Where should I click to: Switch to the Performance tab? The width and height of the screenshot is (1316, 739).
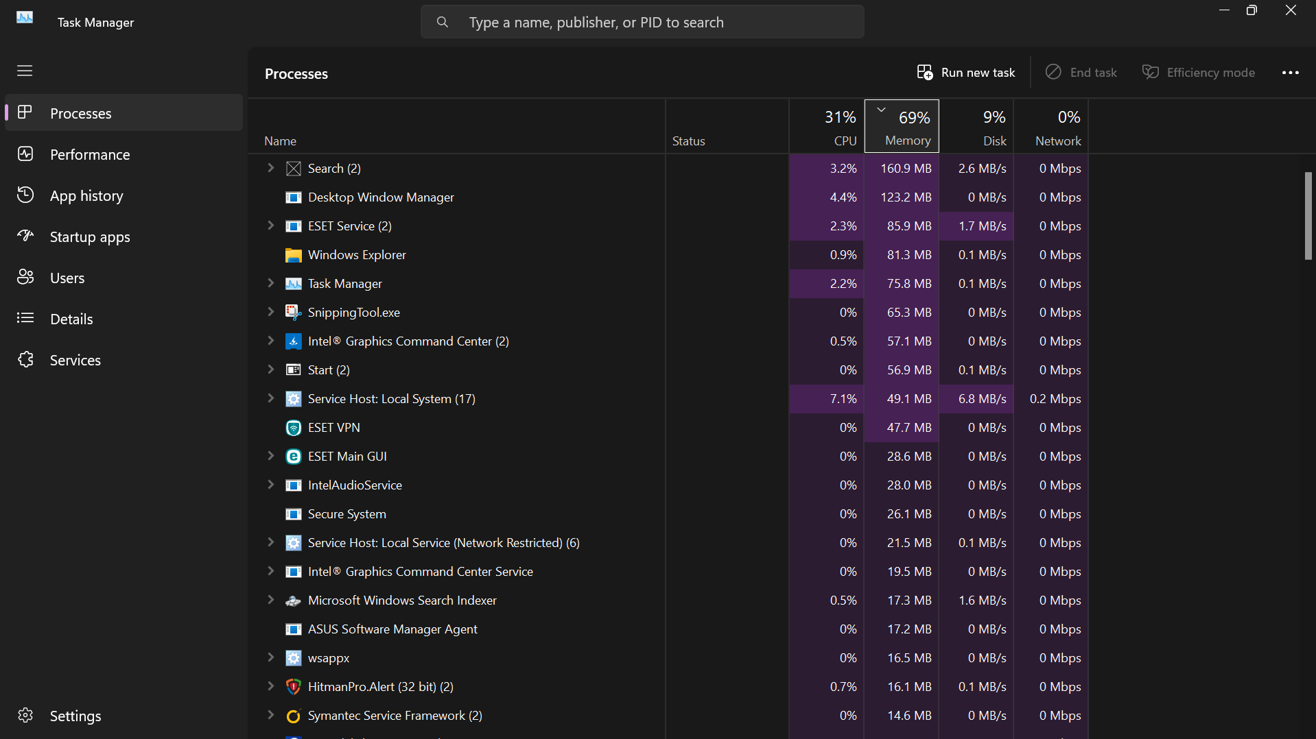pyautogui.click(x=89, y=155)
